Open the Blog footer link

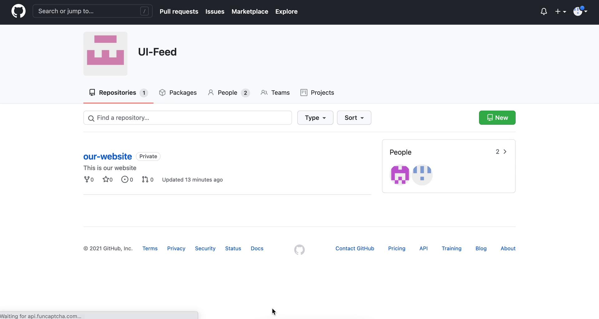point(481,248)
